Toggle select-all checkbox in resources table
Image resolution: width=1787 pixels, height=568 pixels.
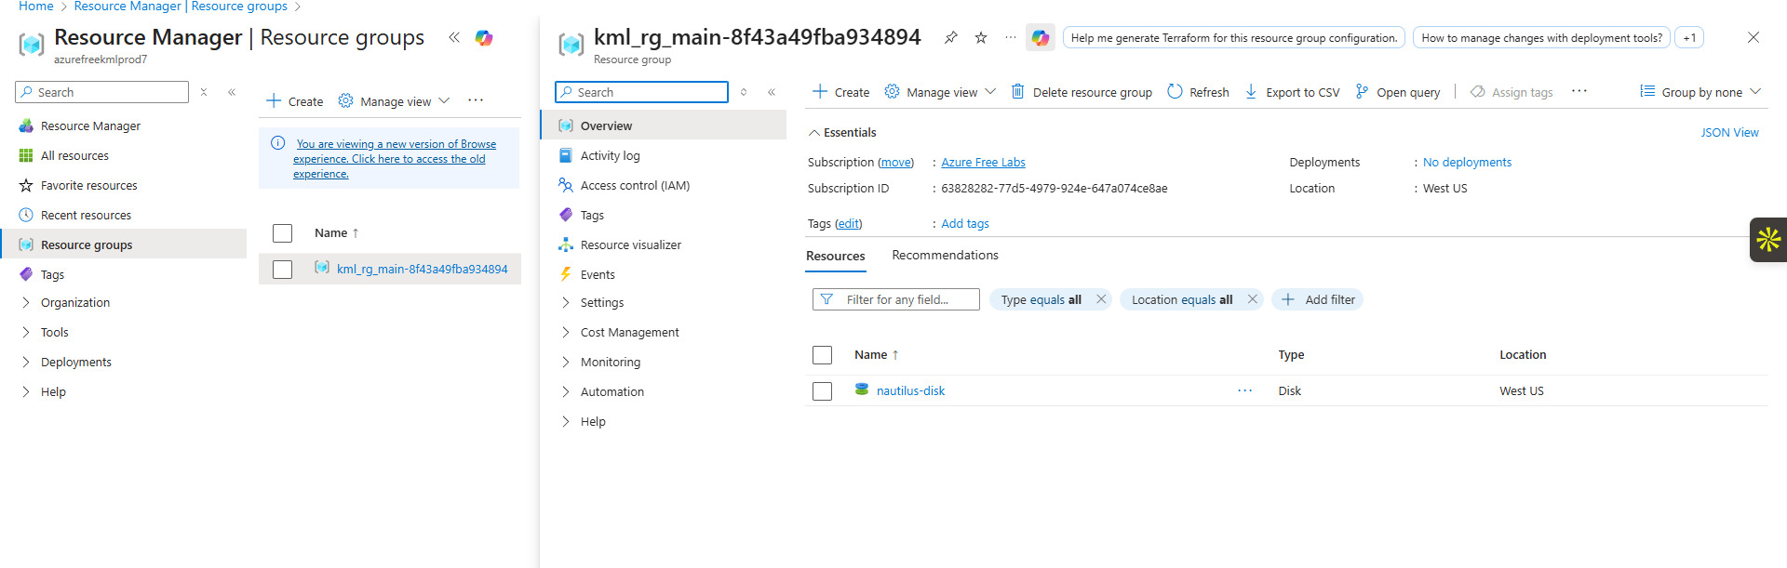(822, 355)
